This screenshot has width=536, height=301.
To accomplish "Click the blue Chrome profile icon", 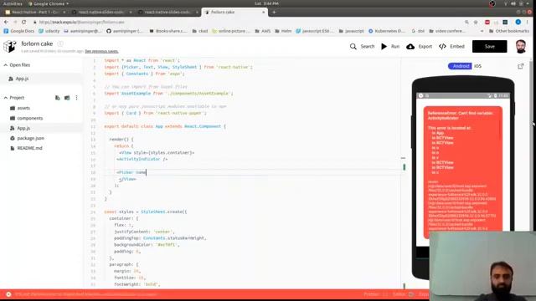I will pyautogui.click(x=518, y=22).
